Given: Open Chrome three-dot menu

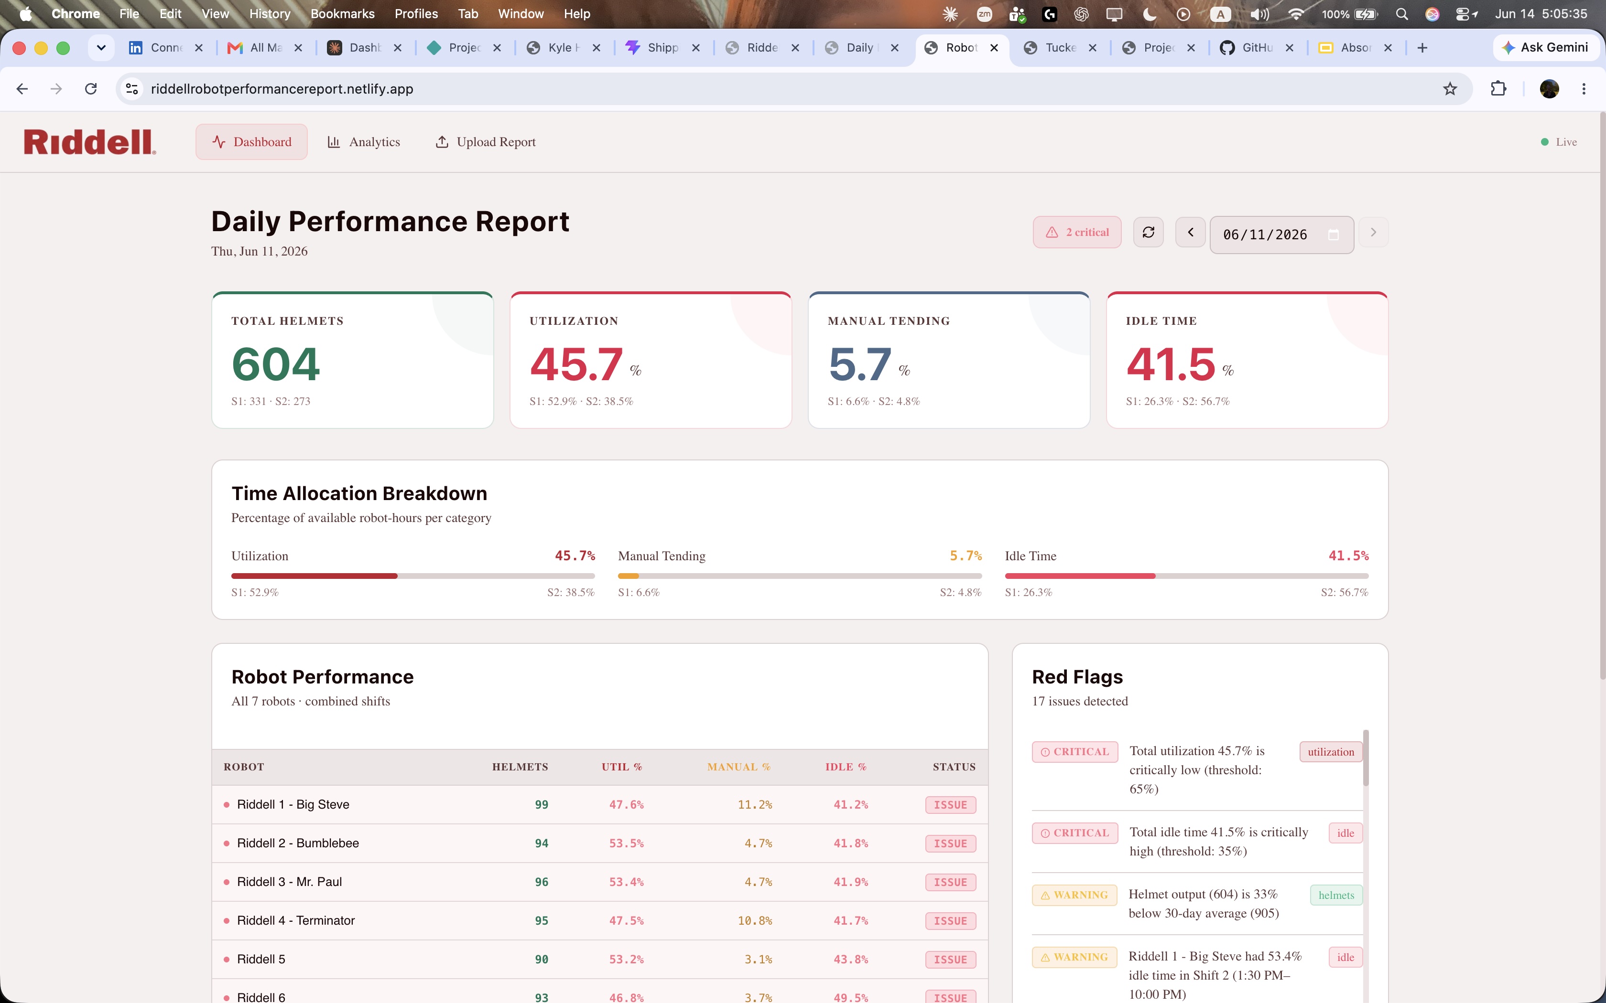Looking at the screenshot, I should 1584,89.
